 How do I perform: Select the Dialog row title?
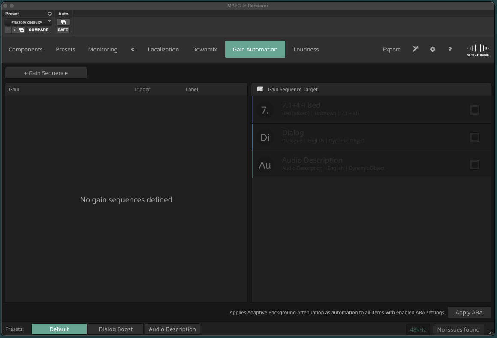pos(293,133)
